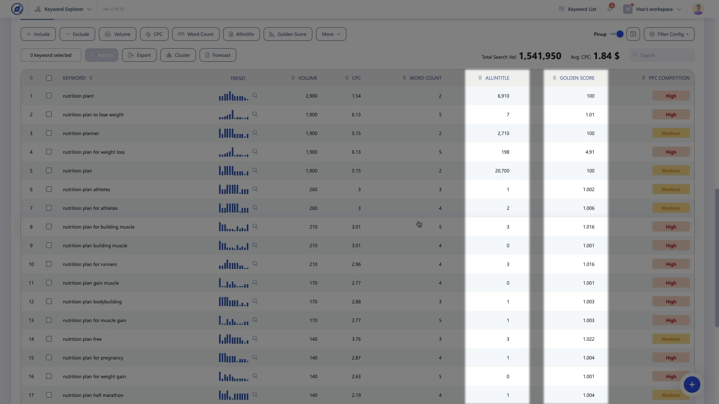The image size is (719, 404).
Task: Select checkbox for nutrition plan athletes
Action: pyautogui.click(x=49, y=189)
